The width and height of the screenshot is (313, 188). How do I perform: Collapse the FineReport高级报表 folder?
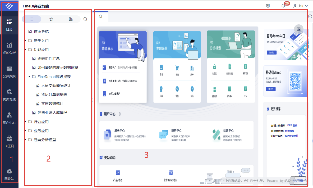point(29,77)
